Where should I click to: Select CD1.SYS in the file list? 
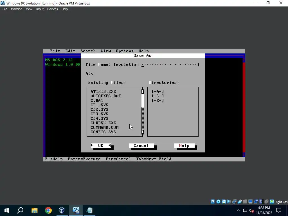pos(99,105)
